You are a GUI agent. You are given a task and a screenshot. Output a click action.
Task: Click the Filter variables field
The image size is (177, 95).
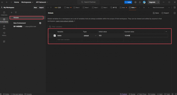[x=62, y=27]
